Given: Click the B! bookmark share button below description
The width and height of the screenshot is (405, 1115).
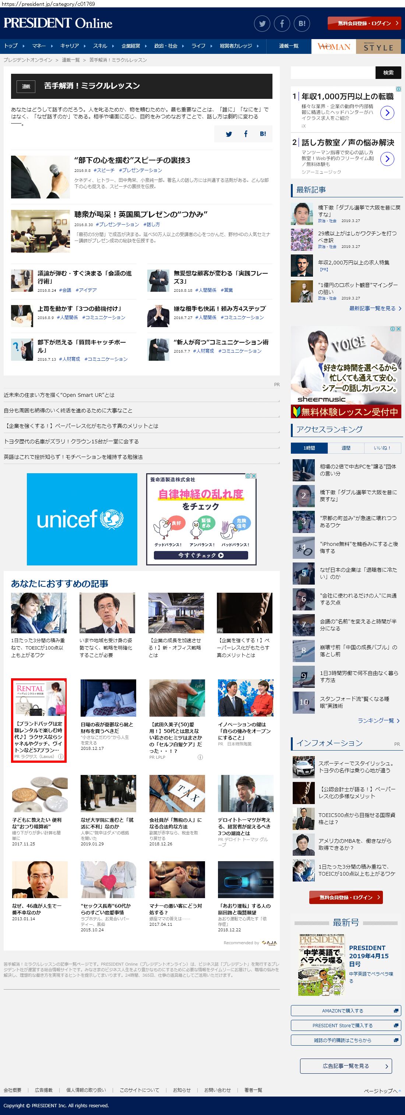Looking at the screenshot, I should pyautogui.click(x=263, y=134).
